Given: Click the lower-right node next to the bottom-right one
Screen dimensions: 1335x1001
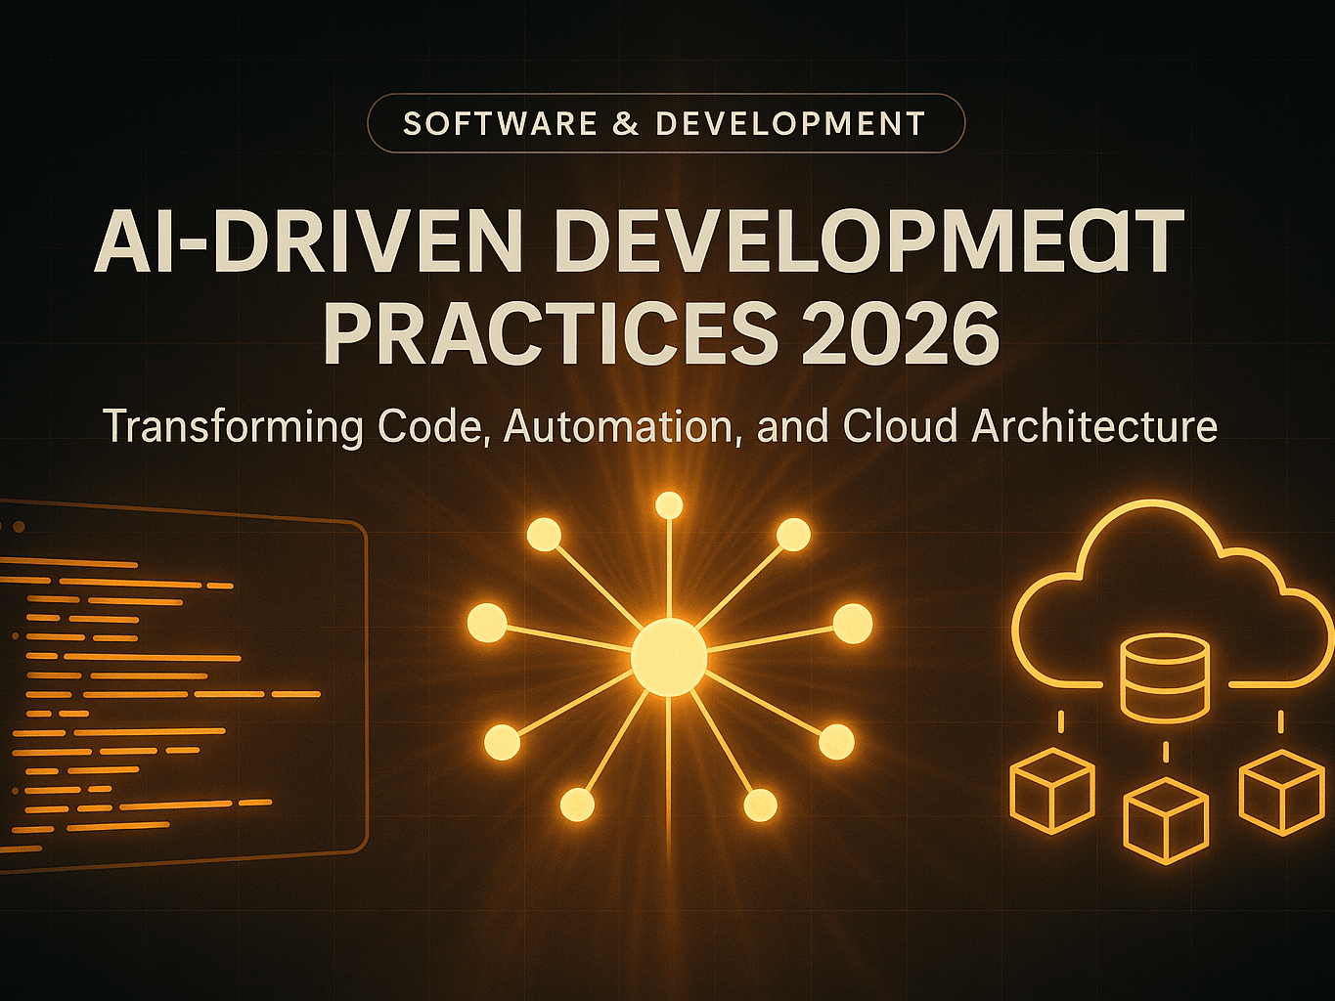Looking at the screenshot, I should pyautogui.click(x=836, y=742).
